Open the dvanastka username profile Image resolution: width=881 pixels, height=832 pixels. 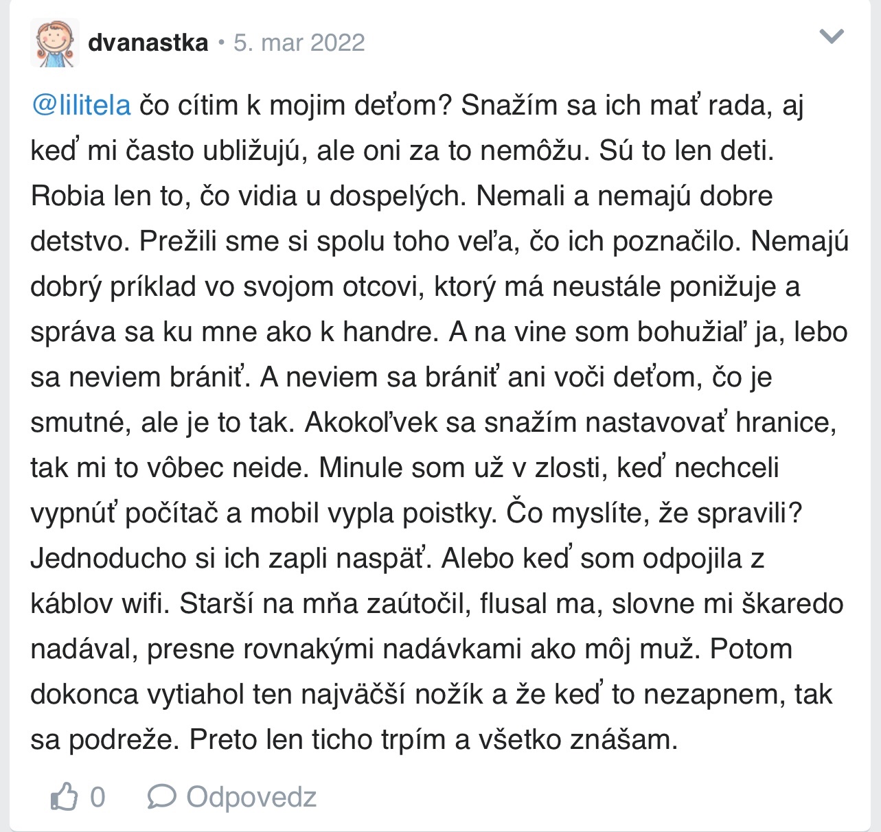coord(148,43)
